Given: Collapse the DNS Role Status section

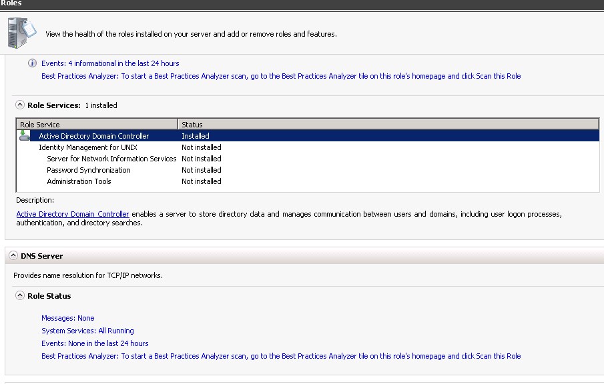Looking at the screenshot, I should tap(19, 295).
